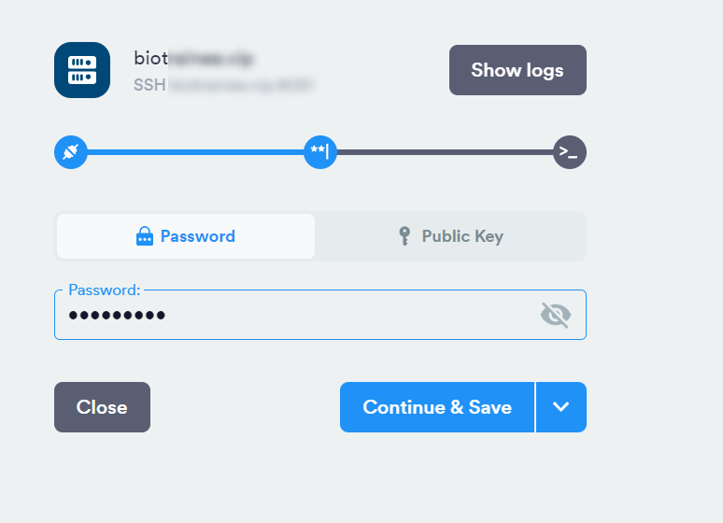Screen dimensions: 723x523
Task: Click the key icon on Public Key tab
Action: click(404, 236)
